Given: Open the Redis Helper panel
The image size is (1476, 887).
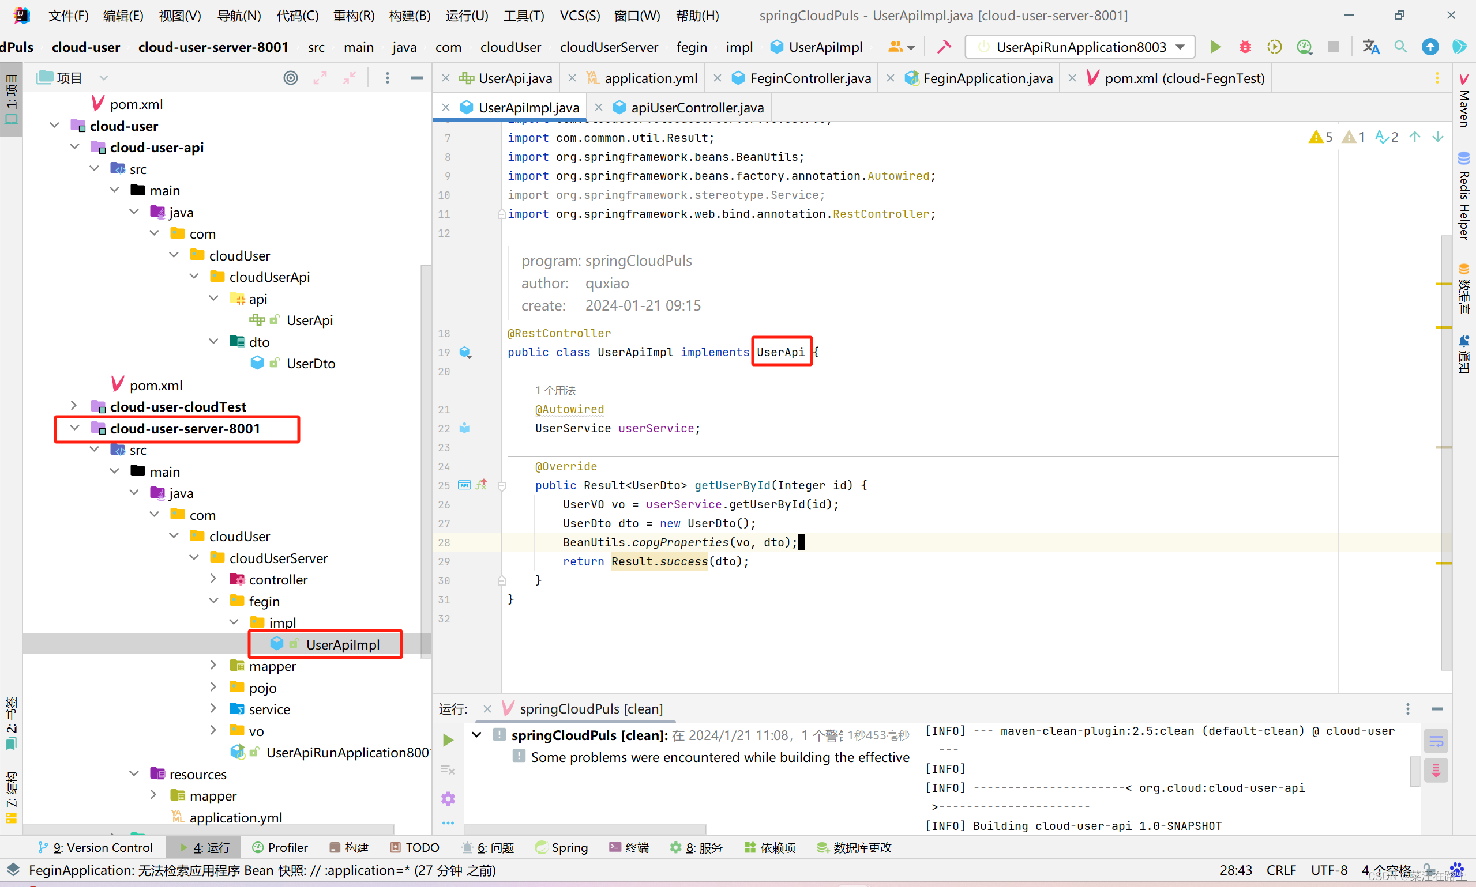Looking at the screenshot, I should coord(1464,197).
